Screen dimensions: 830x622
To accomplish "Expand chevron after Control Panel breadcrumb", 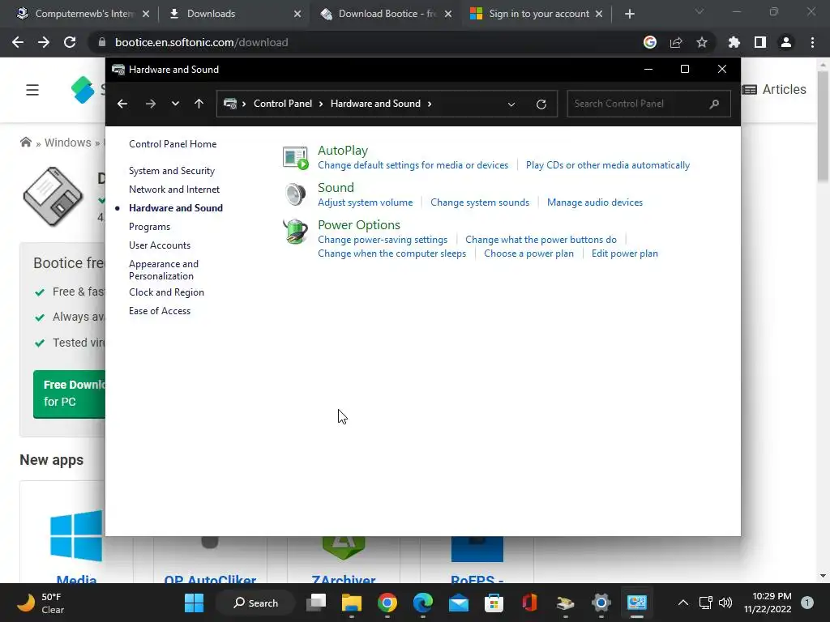I will 321,104.
